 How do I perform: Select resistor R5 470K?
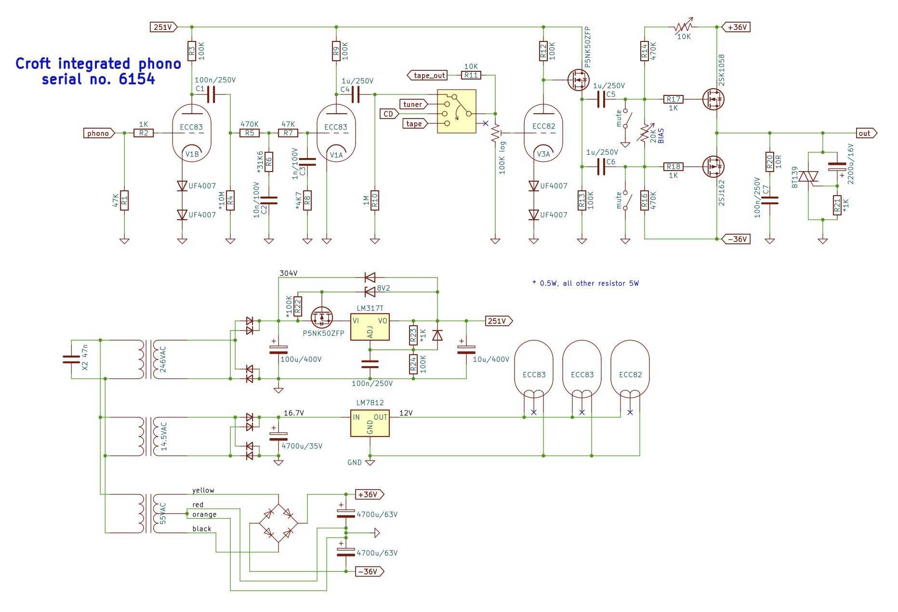[250, 133]
